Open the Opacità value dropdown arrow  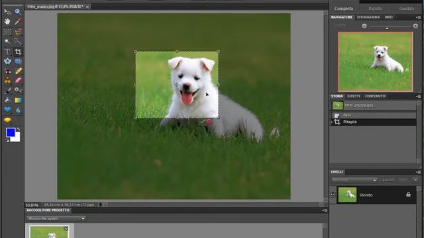coord(415,180)
